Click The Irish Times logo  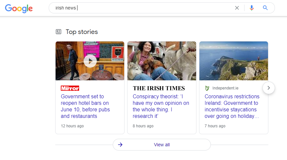[x=159, y=88]
